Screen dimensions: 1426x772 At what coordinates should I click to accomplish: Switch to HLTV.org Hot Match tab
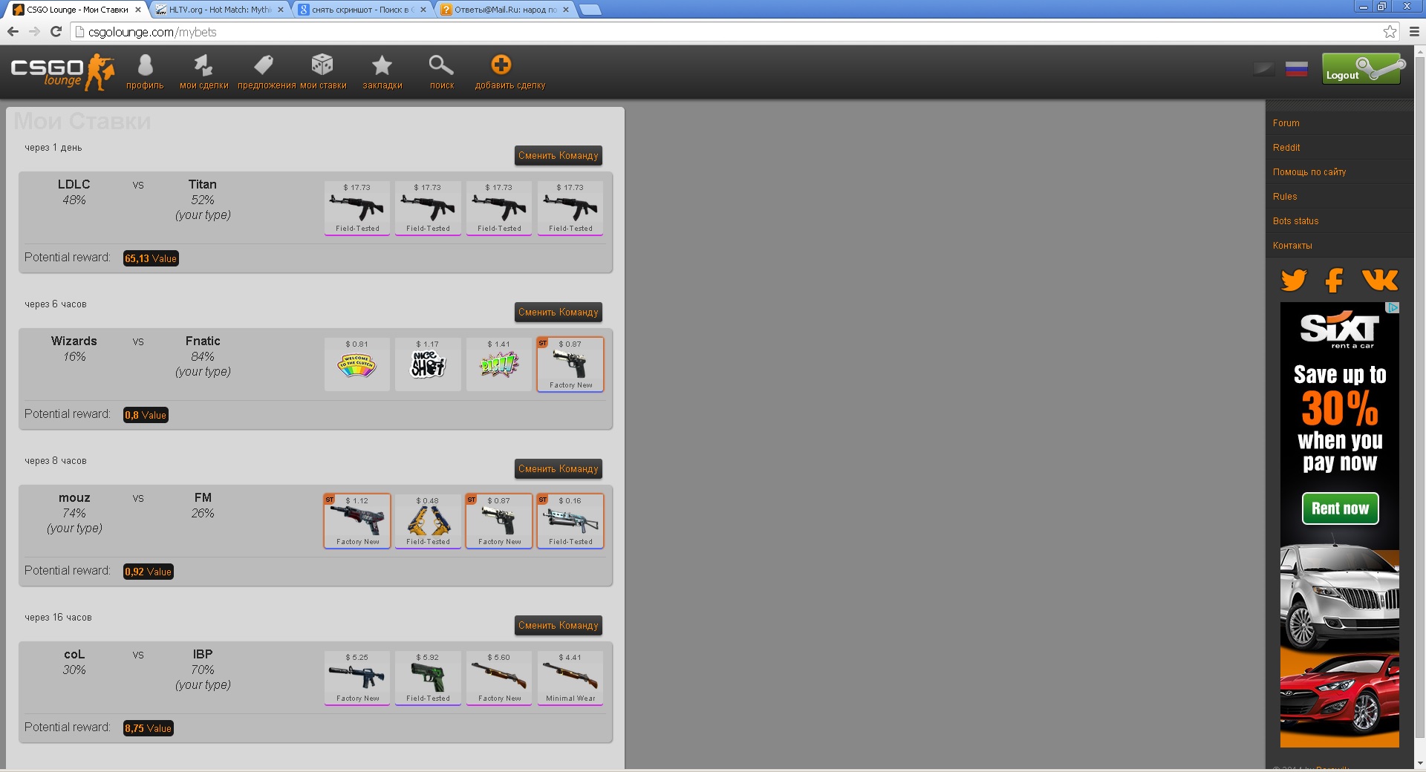[x=220, y=10]
